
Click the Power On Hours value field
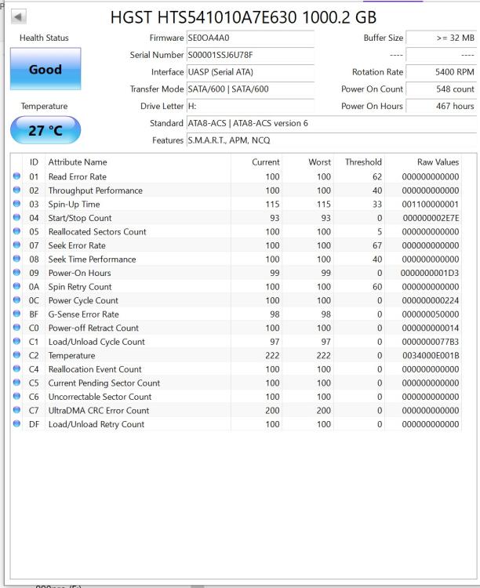pos(442,106)
